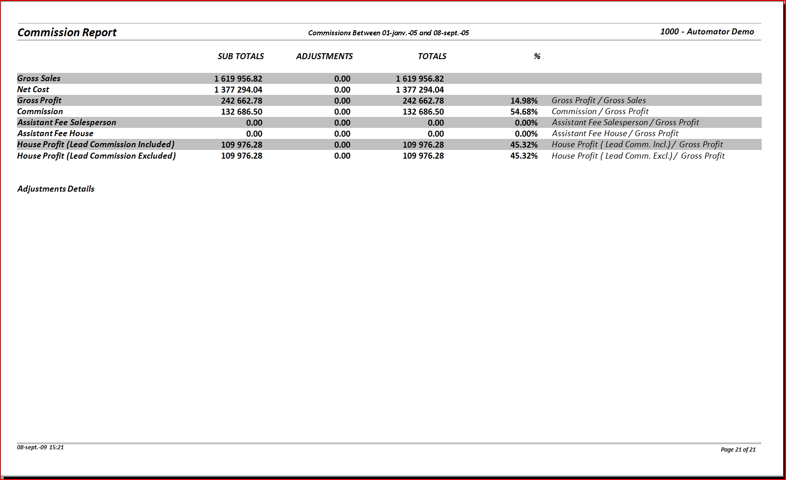Select the 54.68% commission percentage

524,112
